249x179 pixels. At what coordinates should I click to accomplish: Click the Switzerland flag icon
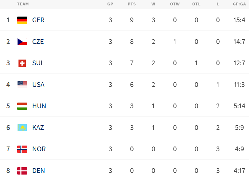tap(22, 63)
